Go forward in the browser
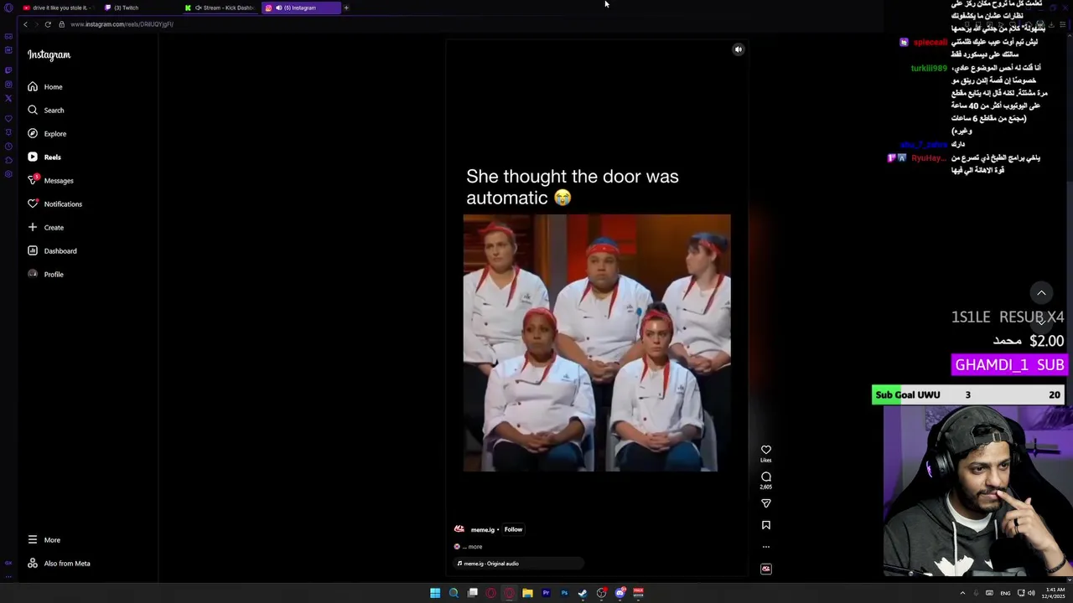 tap(36, 24)
